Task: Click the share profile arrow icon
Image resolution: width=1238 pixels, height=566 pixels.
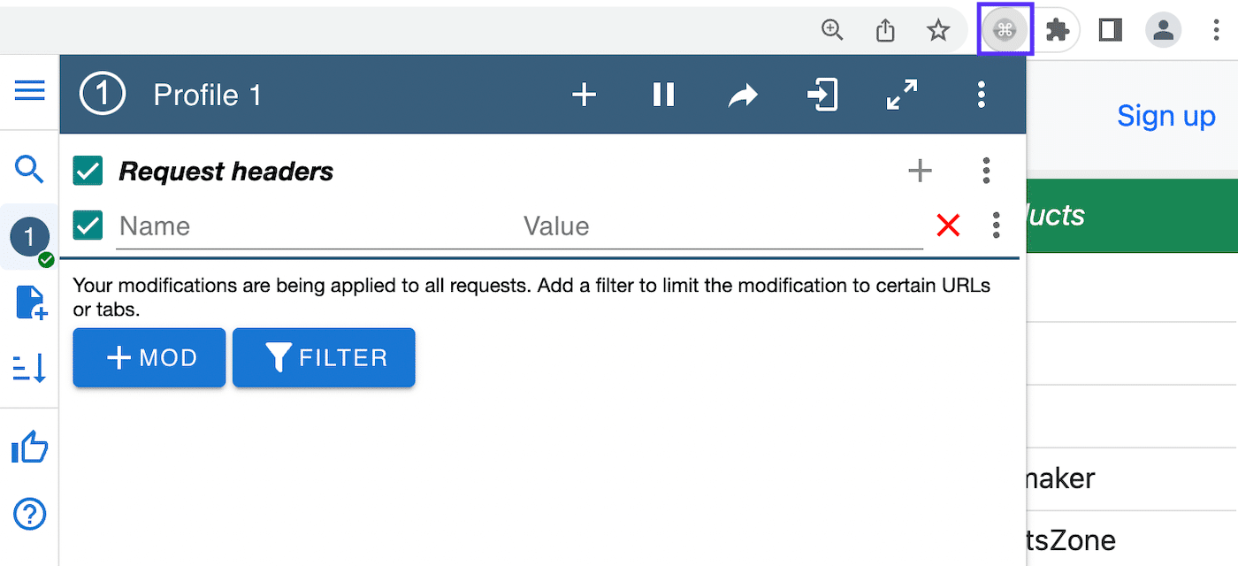Action: point(743,95)
